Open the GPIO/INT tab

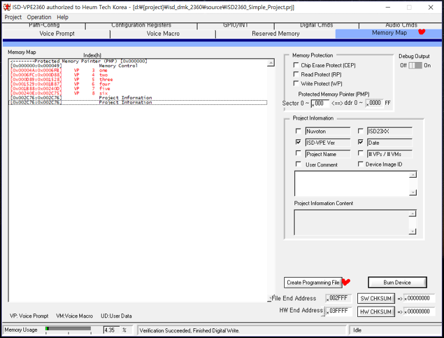click(236, 25)
